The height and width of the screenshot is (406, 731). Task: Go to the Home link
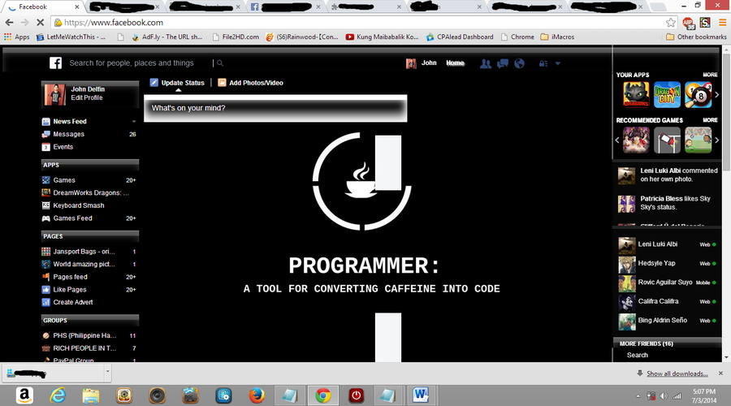(x=455, y=63)
